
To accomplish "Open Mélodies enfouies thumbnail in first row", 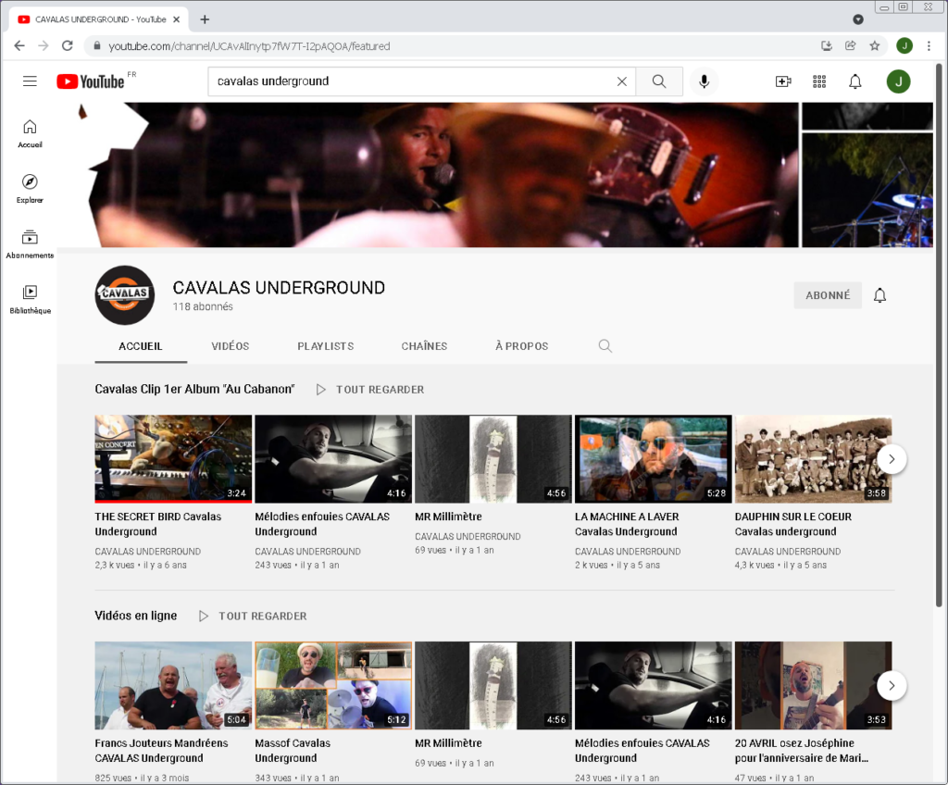I will (x=333, y=459).
